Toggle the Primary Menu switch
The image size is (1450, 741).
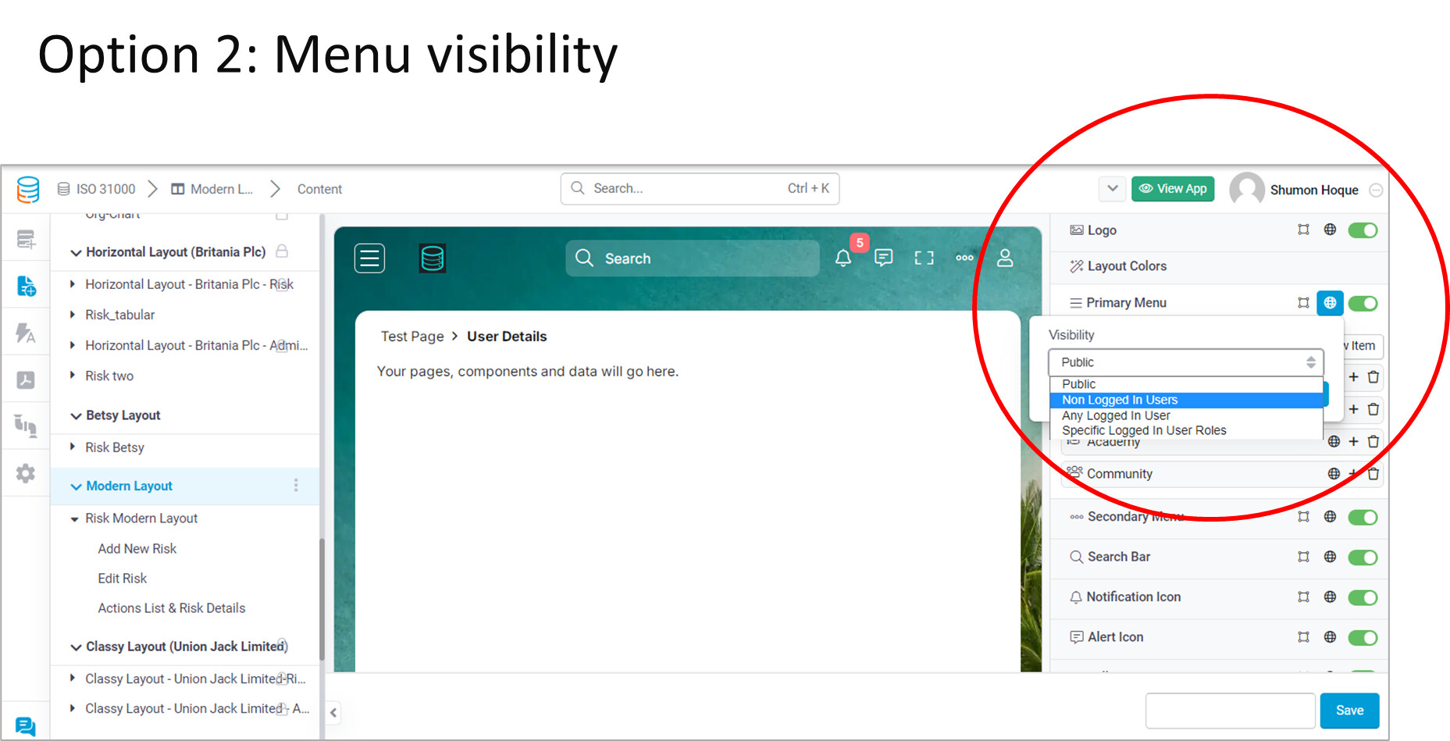pyautogui.click(x=1363, y=303)
